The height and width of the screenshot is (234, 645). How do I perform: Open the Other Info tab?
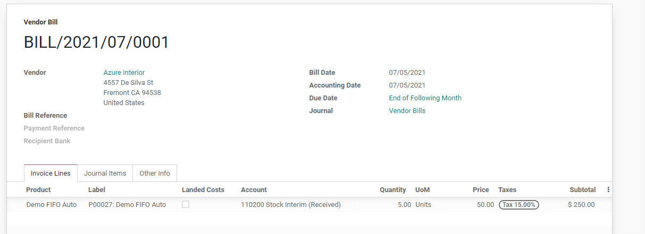(x=155, y=174)
